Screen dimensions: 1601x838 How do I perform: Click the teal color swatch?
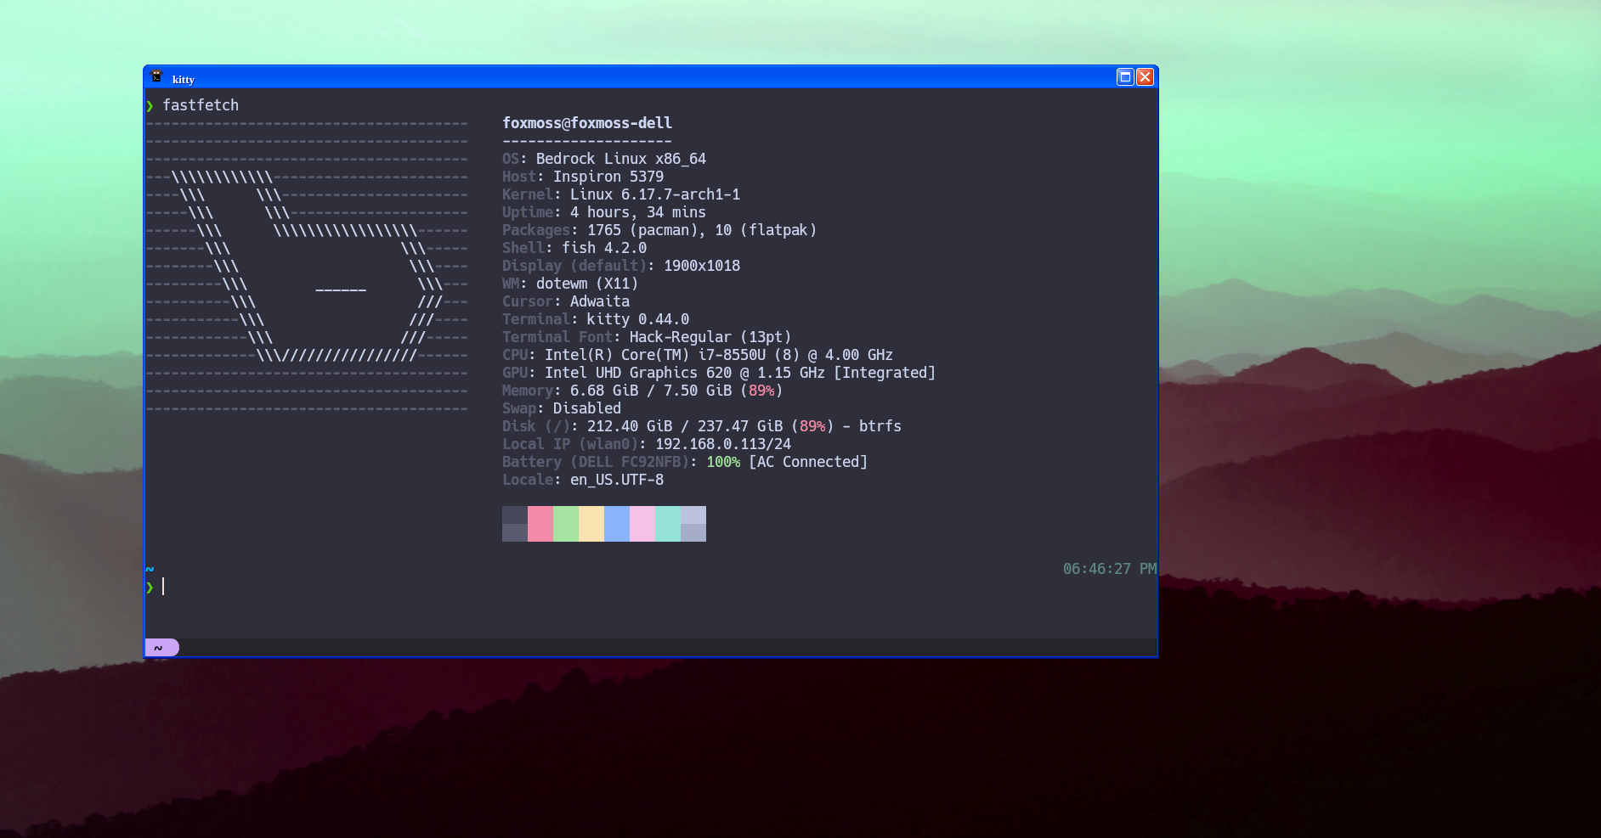[x=668, y=524]
